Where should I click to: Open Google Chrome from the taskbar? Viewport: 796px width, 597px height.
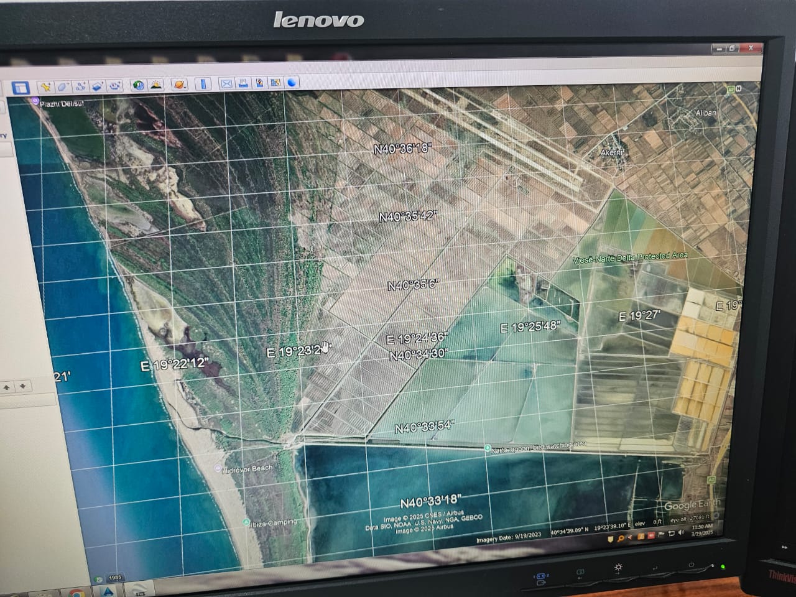[x=76, y=593]
